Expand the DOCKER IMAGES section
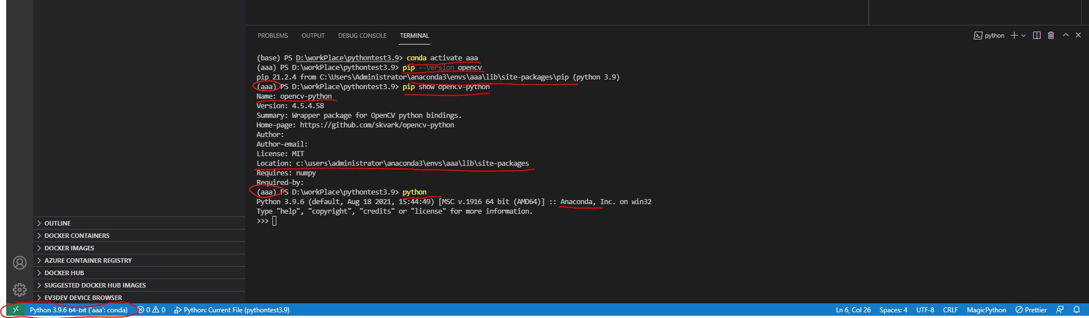The image size is (1089, 318). [139, 248]
